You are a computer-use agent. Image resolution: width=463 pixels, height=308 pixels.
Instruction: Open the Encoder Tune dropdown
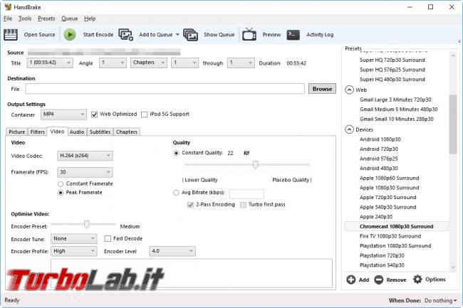74,238
